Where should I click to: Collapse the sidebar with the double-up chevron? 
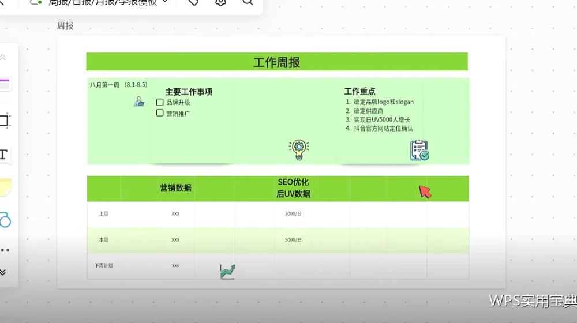(2, 57)
